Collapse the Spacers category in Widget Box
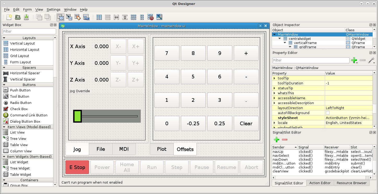The width and height of the screenshot is (378, 194). [x=4, y=68]
